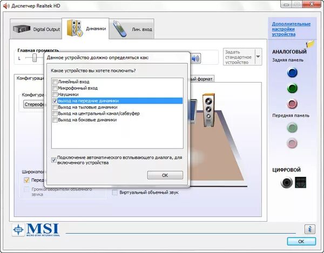Click OK in the main Realtek window
This screenshot has height=253, width=324.
[x=301, y=242]
